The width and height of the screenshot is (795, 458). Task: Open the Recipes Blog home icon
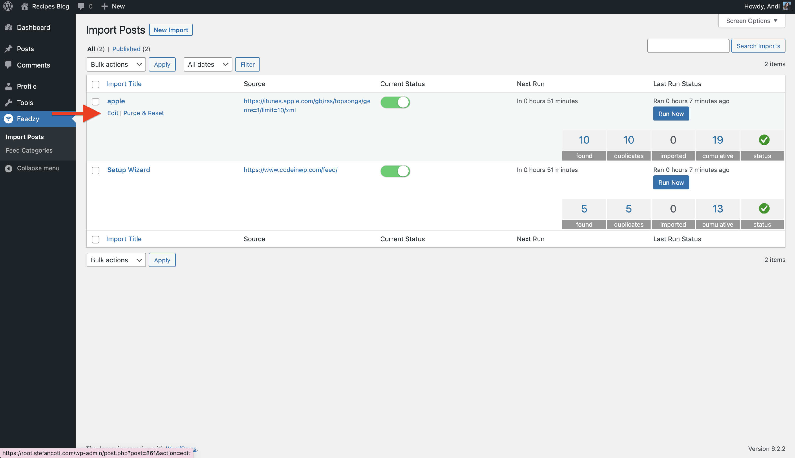[x=25, y=6]
